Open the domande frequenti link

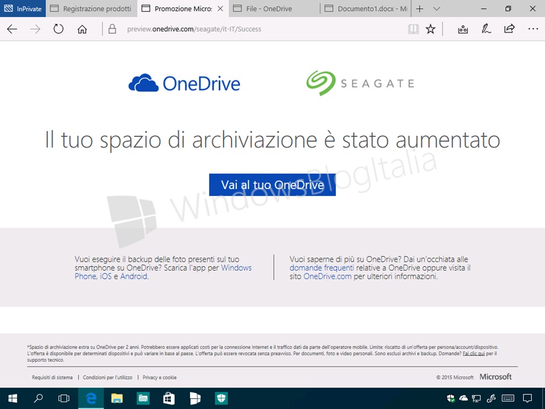[x=321, y=268]
